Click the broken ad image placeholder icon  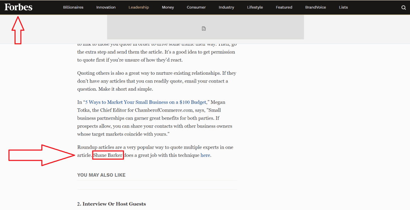pyautogui.click(x=204, y=29)
